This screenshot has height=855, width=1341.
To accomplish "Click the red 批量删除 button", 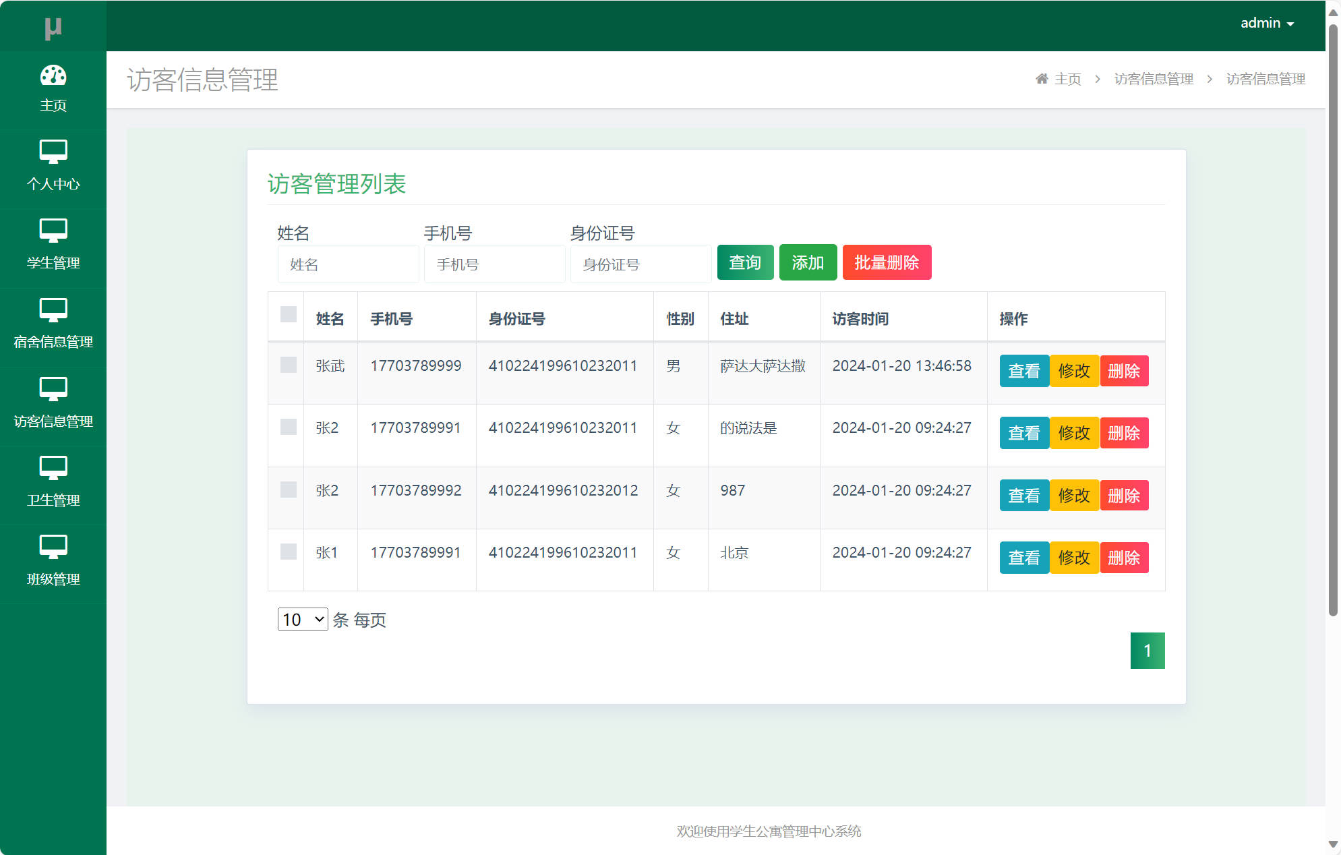I will coord(887,262).
